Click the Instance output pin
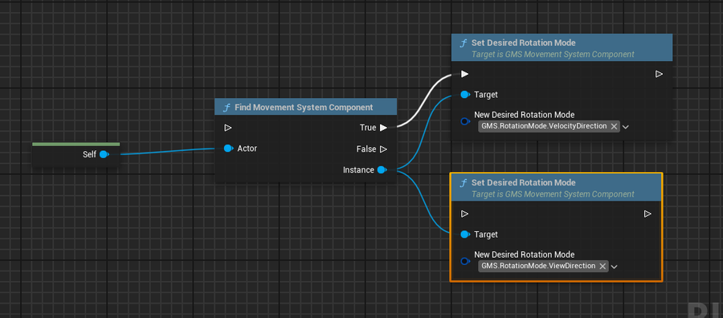The height and width of the screenshot is (318, 723). tap(382, 170)
